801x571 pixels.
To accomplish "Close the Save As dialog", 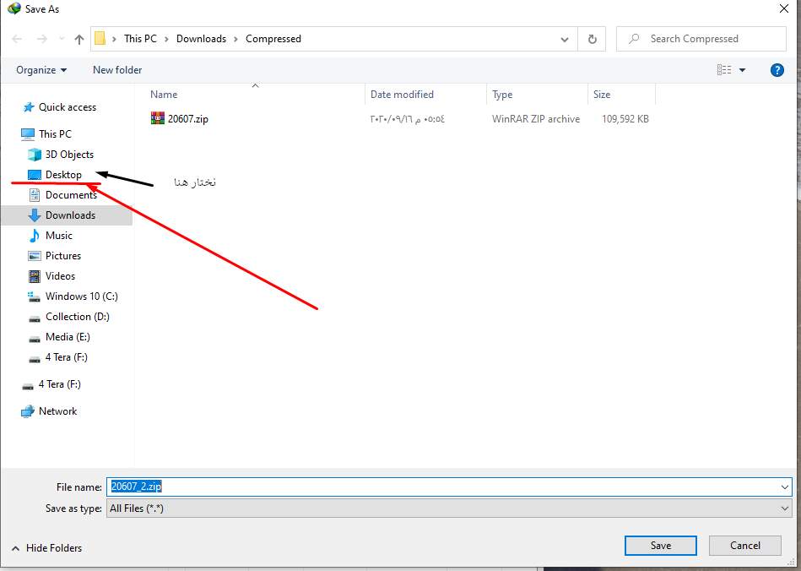I will tap(783, 9).
